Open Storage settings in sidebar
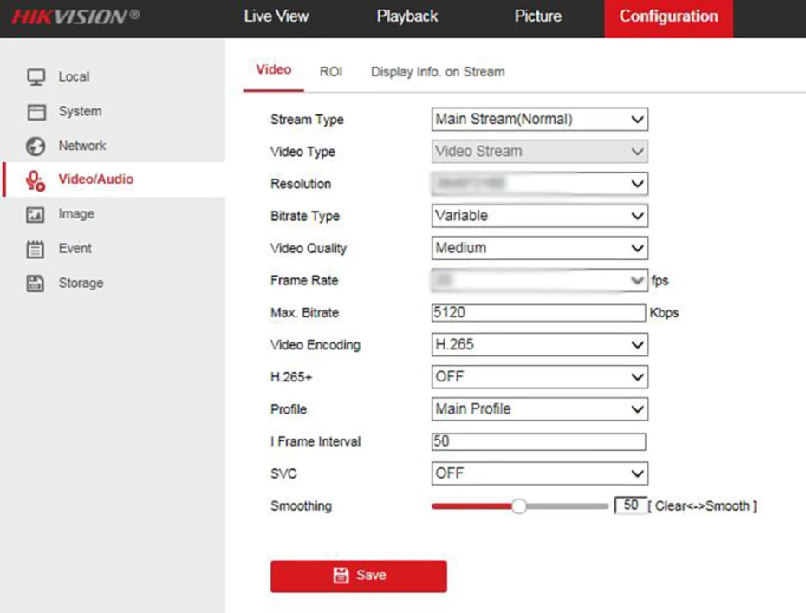The image size is (806, 613). coord(81,283)
